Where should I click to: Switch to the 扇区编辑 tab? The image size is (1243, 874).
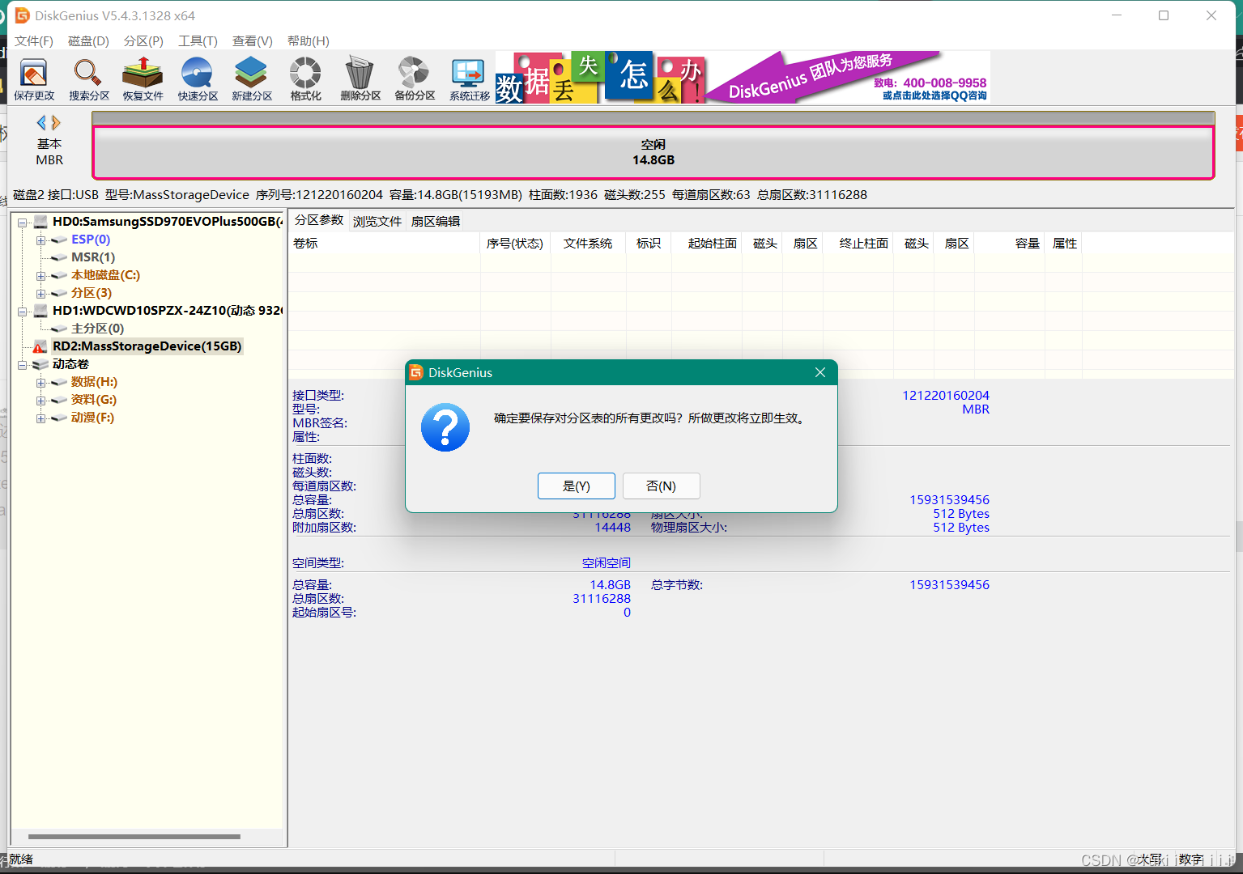[x=436, y=221]
